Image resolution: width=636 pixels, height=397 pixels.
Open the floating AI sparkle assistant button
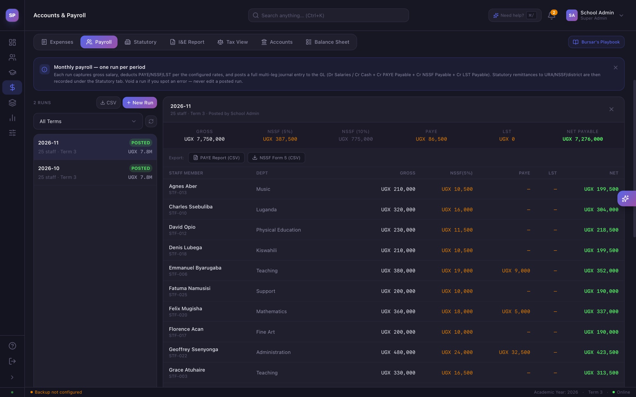click(626, 198)
